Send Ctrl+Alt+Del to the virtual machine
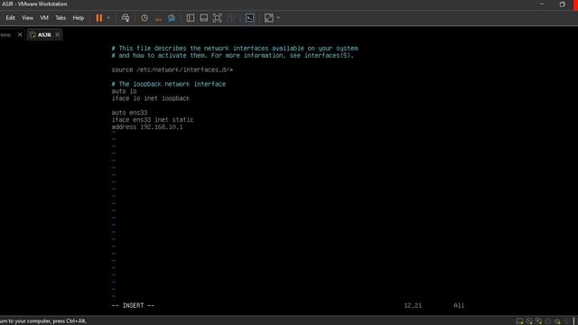Viewport: 578px width, 325px height. [x=126, y=18]
